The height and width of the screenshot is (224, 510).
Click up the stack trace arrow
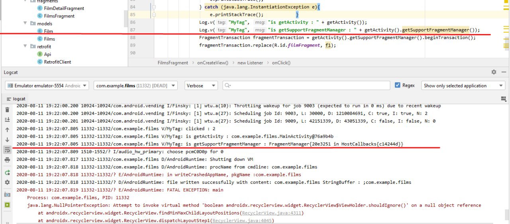tap(7, 130)
